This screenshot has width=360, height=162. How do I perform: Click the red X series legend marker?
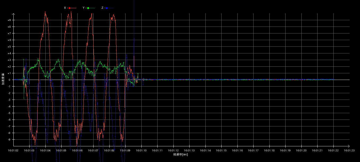point(70,8)
